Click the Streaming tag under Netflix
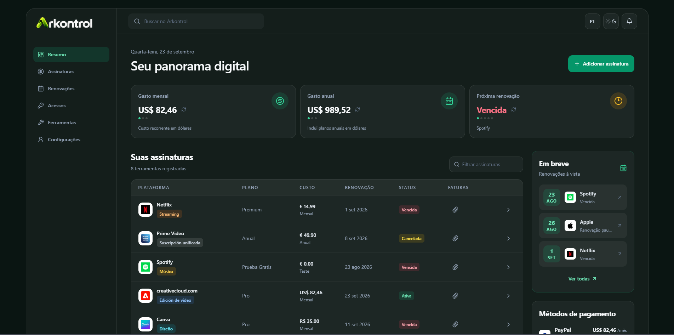674x335 pixels. pos(169,214)
